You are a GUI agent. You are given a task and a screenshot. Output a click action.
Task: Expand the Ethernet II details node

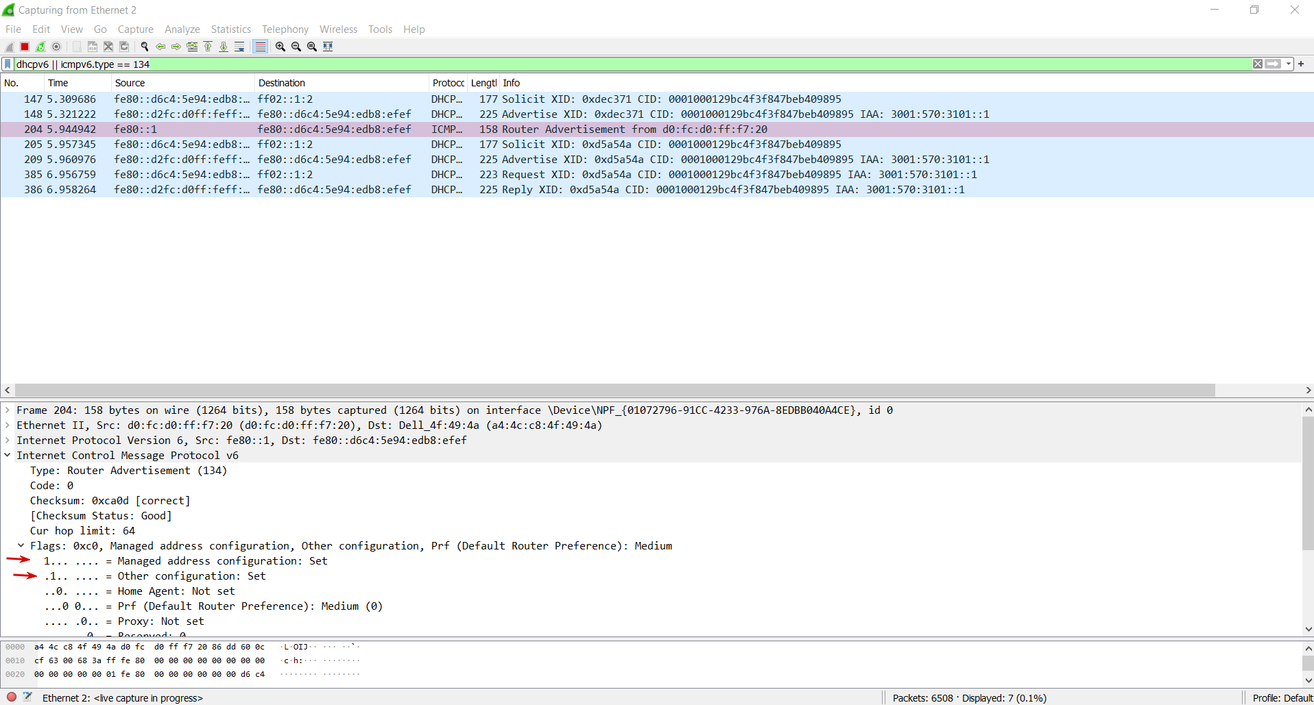click(x=8, y=425)
